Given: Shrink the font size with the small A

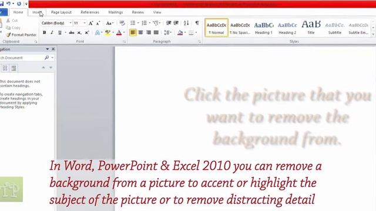Looking at the screenshot, I should [98, 23].
